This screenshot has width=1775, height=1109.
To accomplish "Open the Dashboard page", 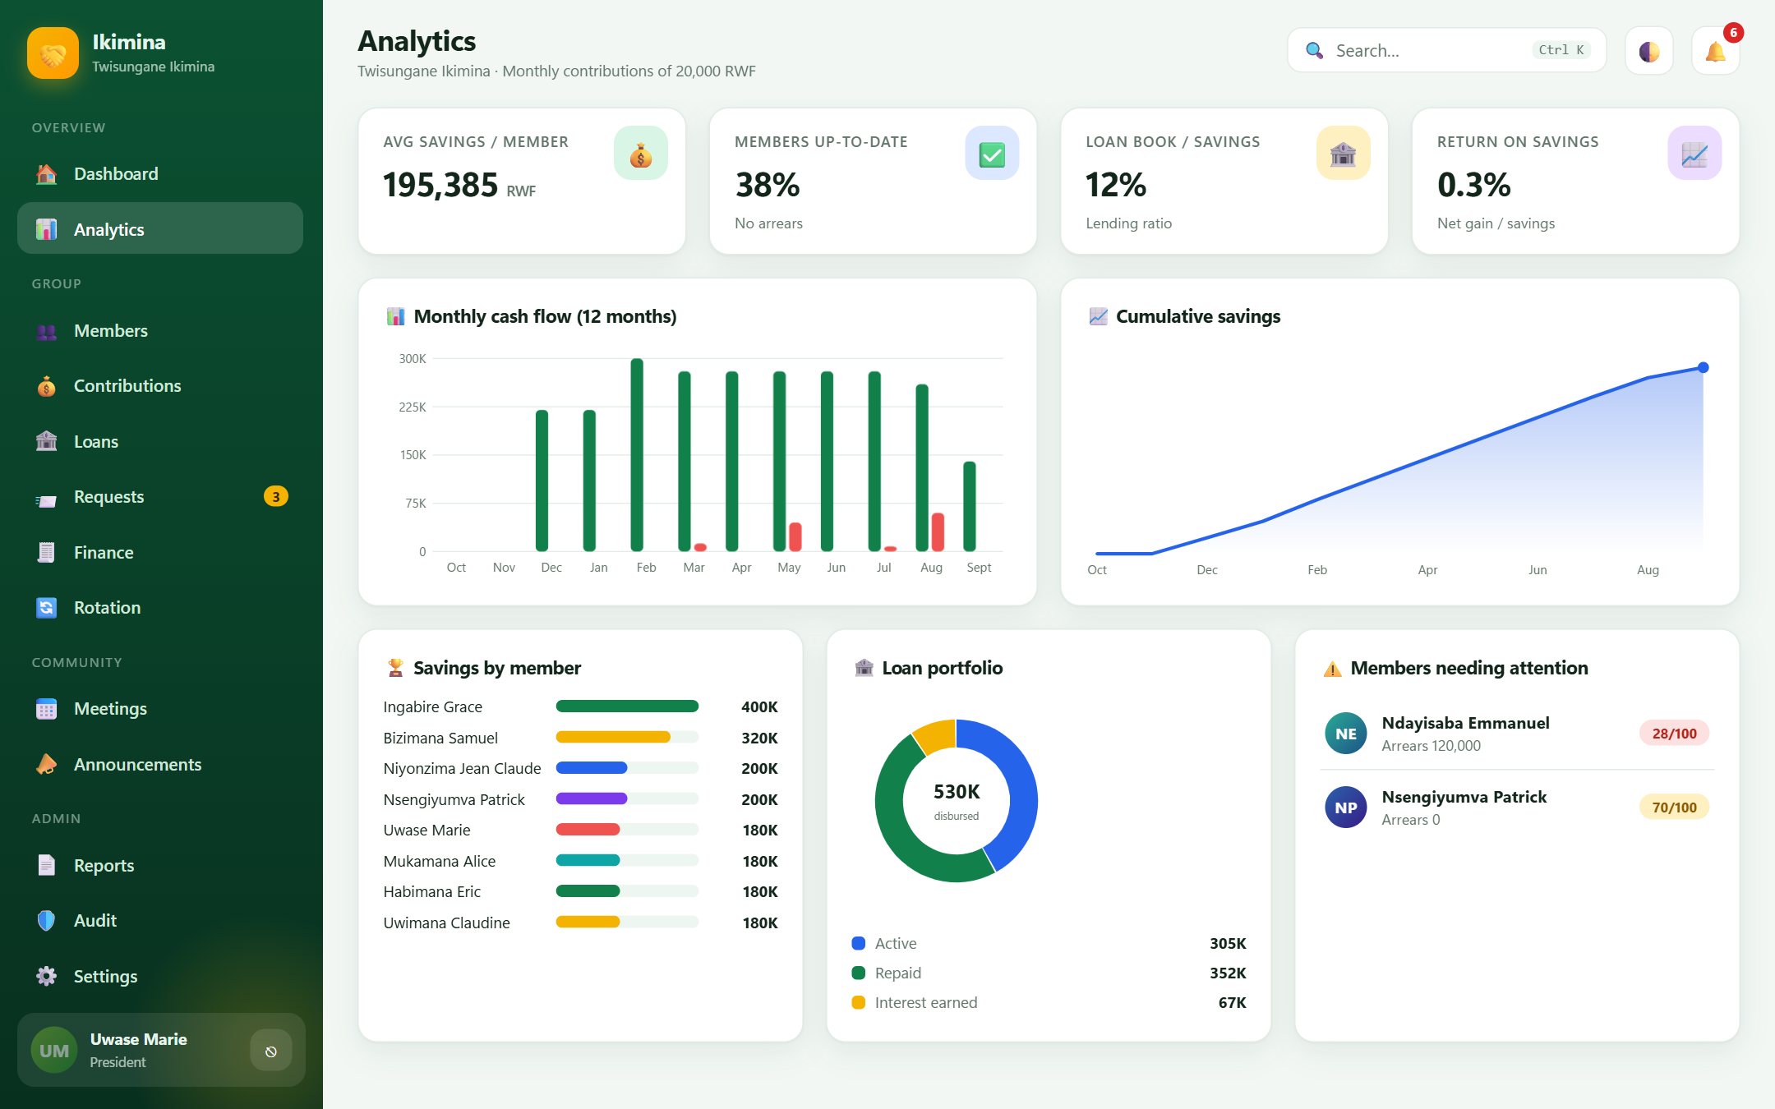I will (160, 173).
